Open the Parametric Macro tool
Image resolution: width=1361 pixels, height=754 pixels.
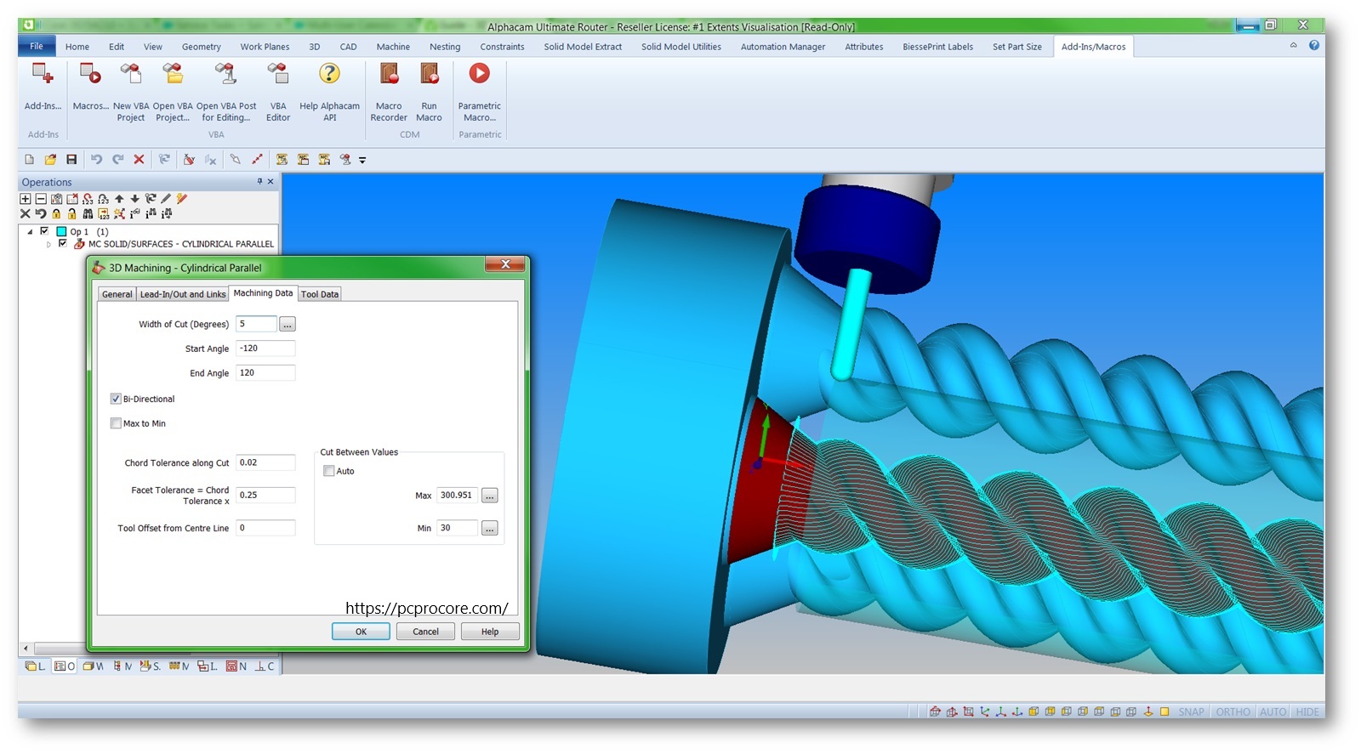[480, 92]
